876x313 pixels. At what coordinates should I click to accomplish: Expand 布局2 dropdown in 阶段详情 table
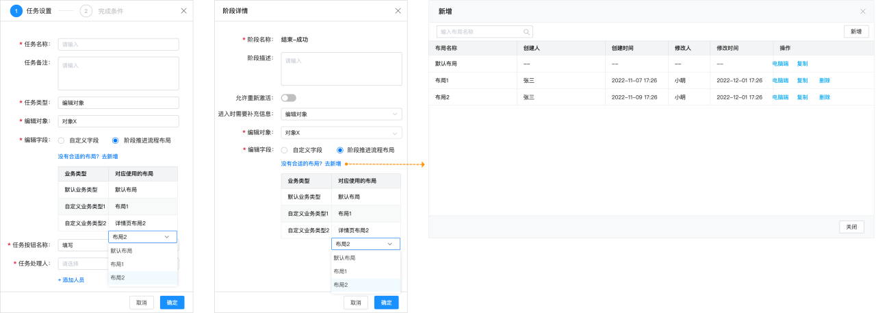[x=365, y=244]
